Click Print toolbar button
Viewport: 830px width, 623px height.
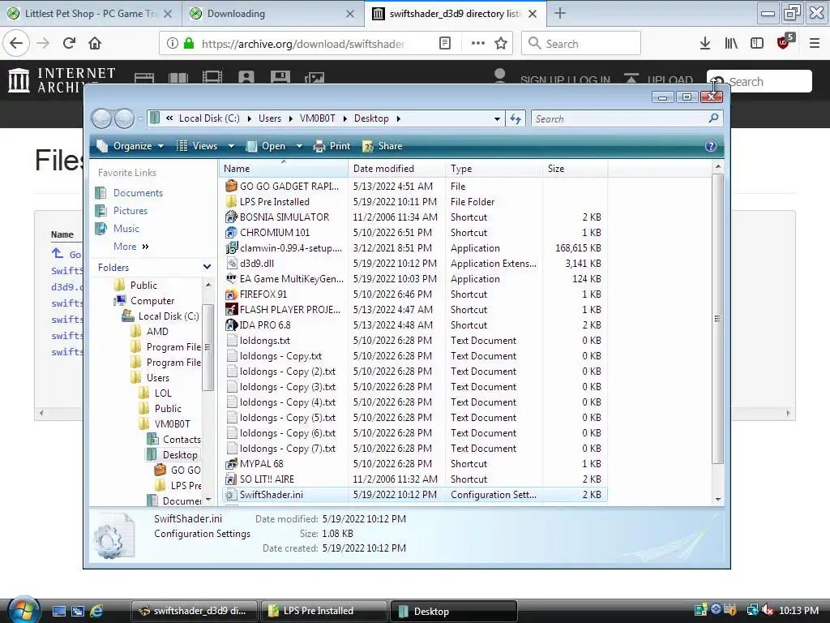point(332,146)
